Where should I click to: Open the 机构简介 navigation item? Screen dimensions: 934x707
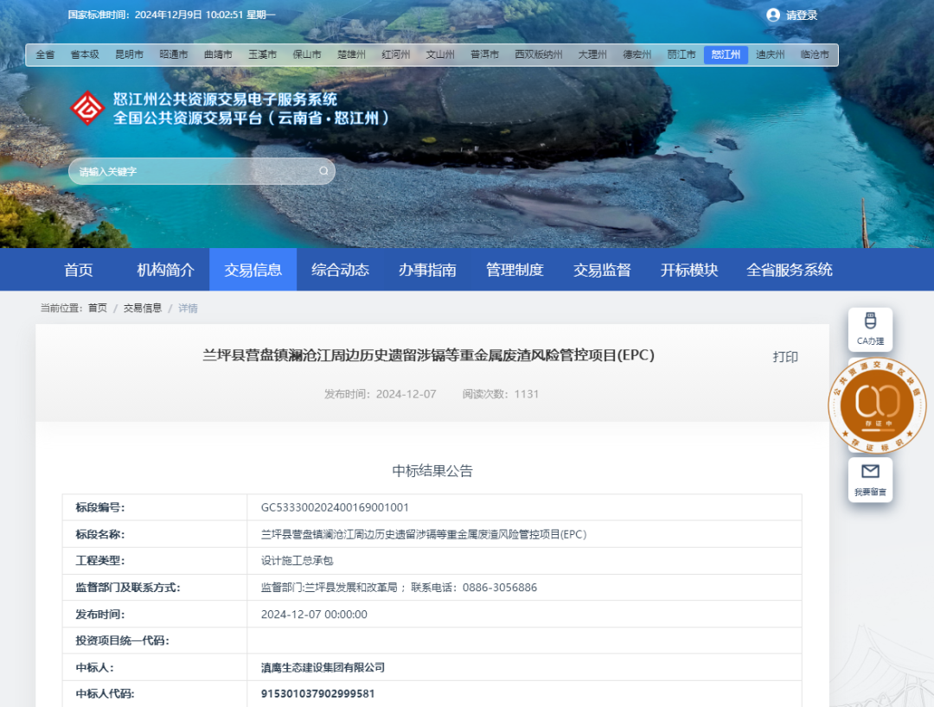point(163,269)
